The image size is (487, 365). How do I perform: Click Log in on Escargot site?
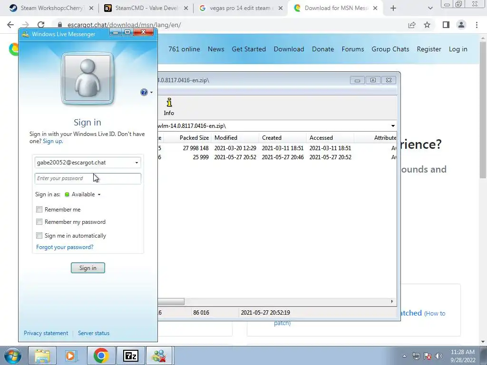pos(458,49)
